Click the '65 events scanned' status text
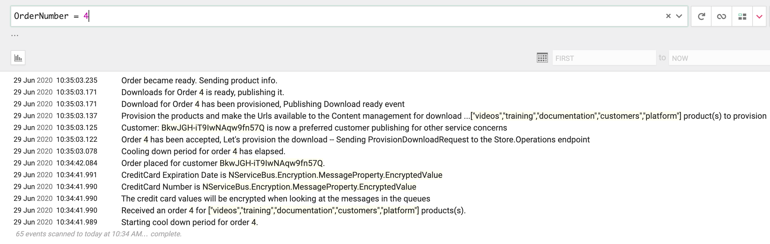The width and height of the screenshot is (770, 244). 99,234
